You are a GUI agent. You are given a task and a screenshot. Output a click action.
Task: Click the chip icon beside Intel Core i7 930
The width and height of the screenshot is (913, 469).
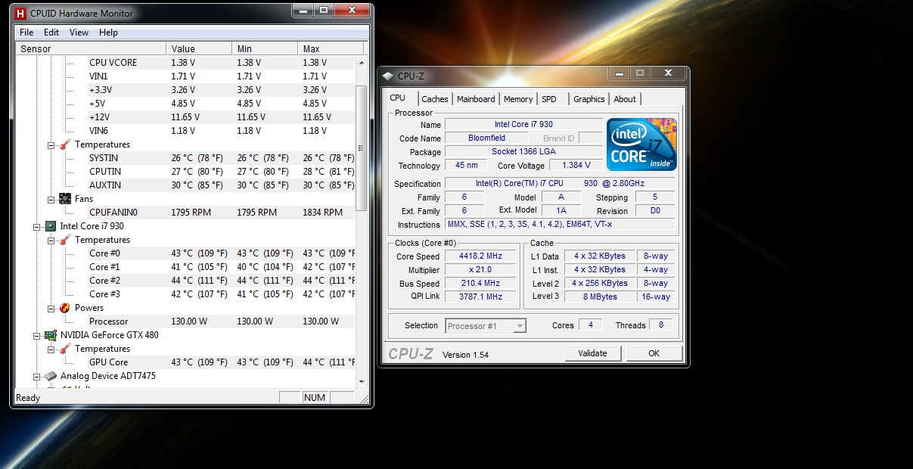51,226
